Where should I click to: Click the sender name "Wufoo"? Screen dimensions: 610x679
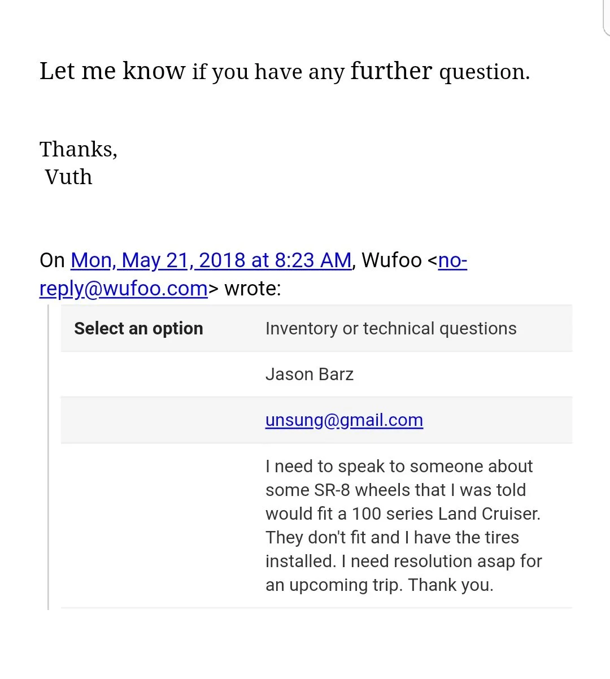pyautogui.click(x=391, y=260)
